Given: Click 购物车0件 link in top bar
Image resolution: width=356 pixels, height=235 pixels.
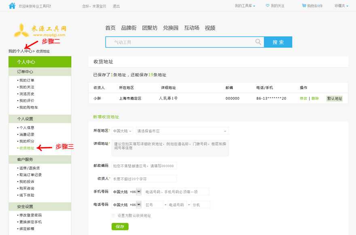Looking at the screenshot, I should click(x=315, y=6).
